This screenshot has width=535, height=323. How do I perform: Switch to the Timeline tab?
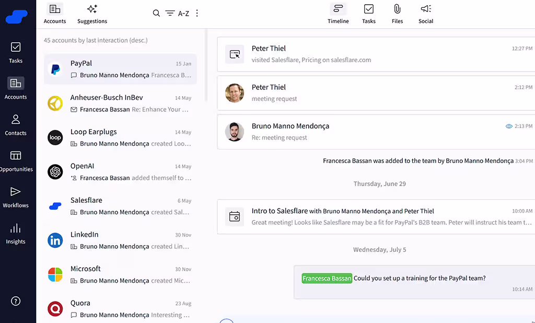coord(338,13)
